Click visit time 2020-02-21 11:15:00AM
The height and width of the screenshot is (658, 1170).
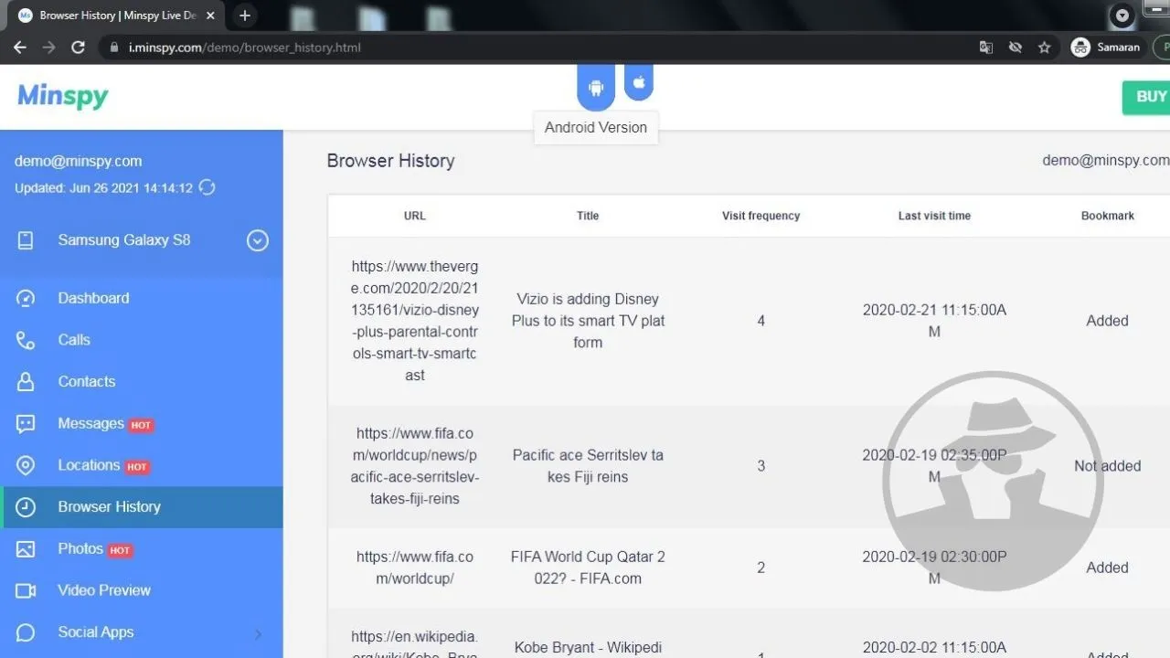[934, 321]
